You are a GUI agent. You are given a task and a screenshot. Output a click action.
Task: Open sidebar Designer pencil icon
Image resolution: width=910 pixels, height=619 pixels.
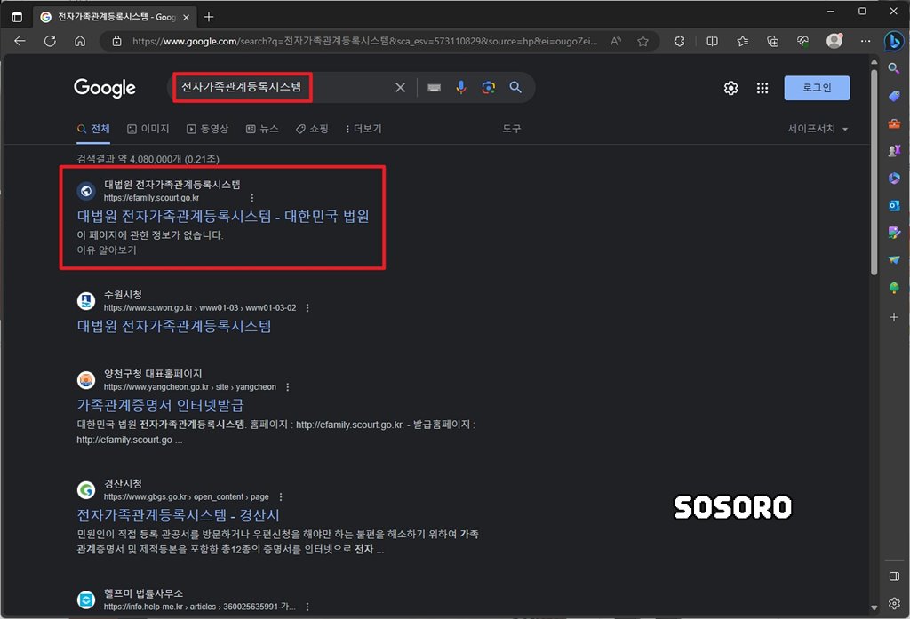[894, 233]
